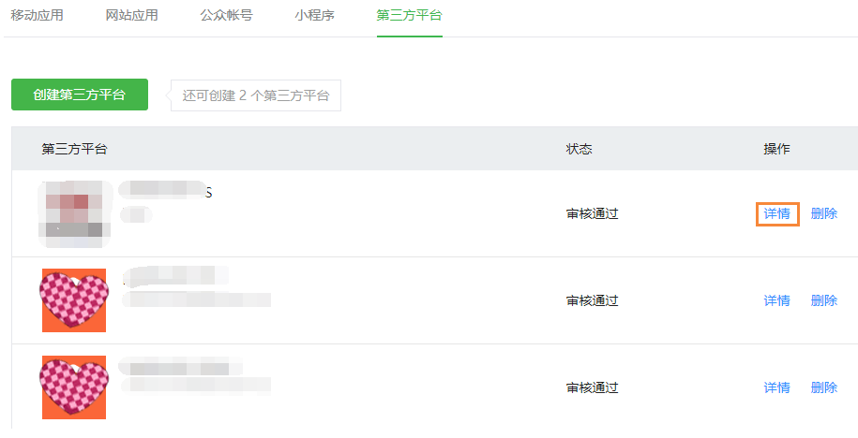This screenshot has height=438, width=858.
Task: Click 删除 on the third platform row
Action: click(x=824, y=387)
